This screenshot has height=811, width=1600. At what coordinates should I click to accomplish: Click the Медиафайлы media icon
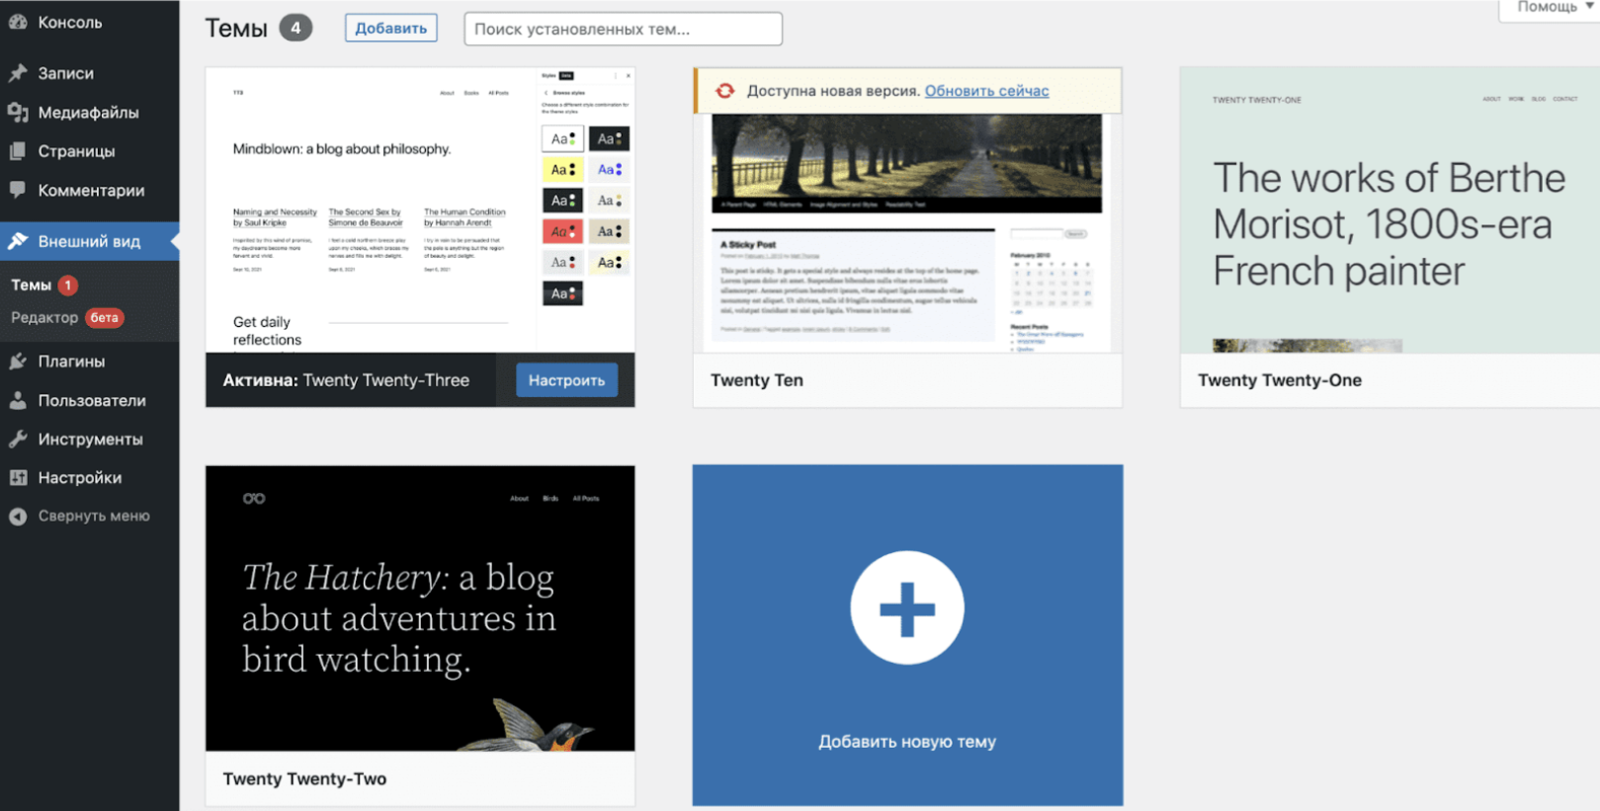[x=17, y=113]
